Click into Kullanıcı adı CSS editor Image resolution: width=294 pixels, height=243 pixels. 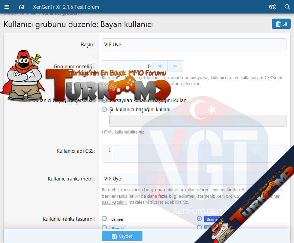[194, 154]
